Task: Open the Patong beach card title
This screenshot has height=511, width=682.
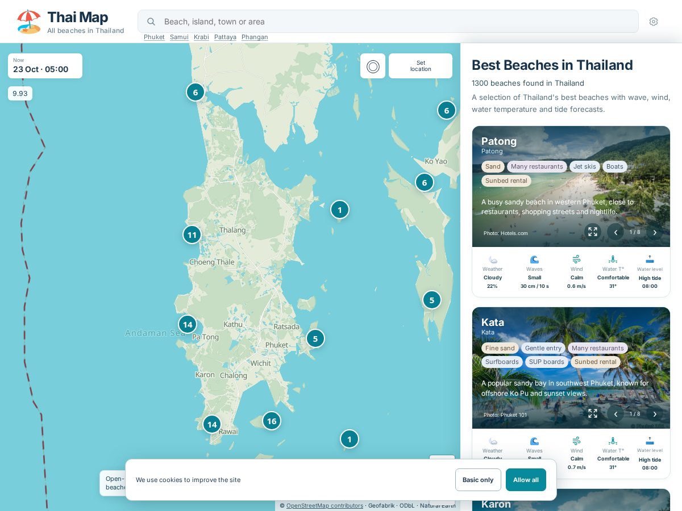Action: click(499, 141)
